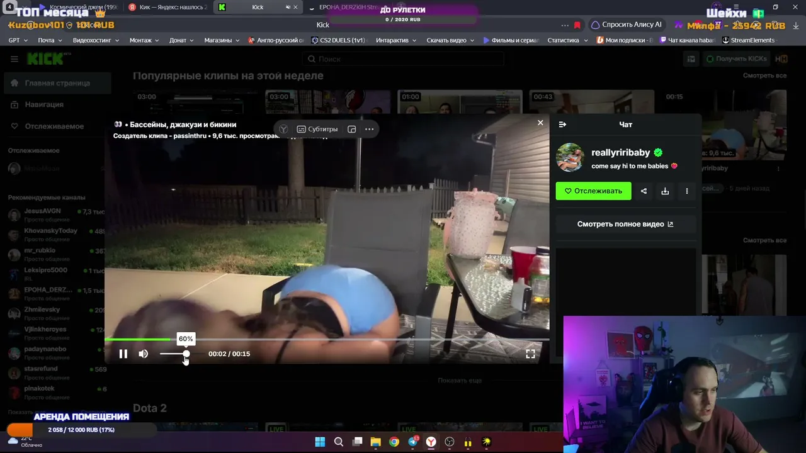Expand the Почта bookmarks folder
The height and width of the screenshot is (453, 806).
50,40
